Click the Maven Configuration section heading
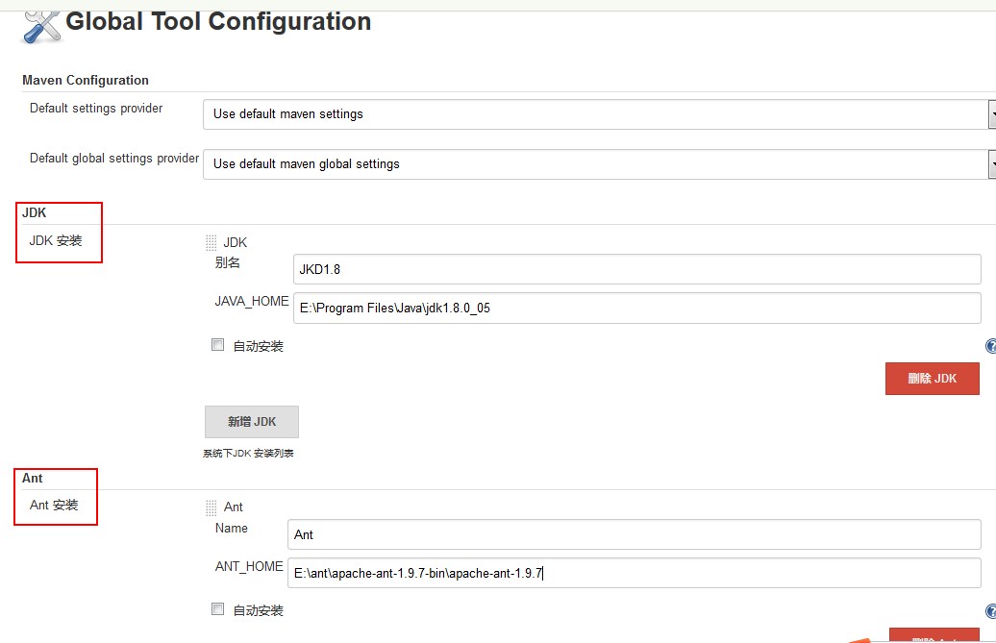 (86, 80)
